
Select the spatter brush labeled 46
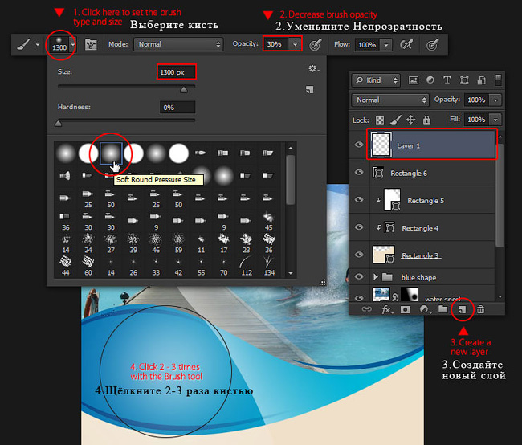pyautogui.click(x=156, y=243)
